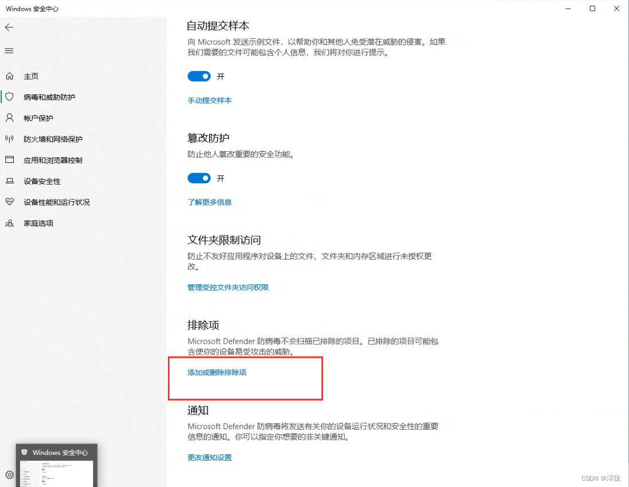The width and height of the screenshot is (629, 487).
Task: Turn off 自动提交样本 switch
Action: point(199,76)
